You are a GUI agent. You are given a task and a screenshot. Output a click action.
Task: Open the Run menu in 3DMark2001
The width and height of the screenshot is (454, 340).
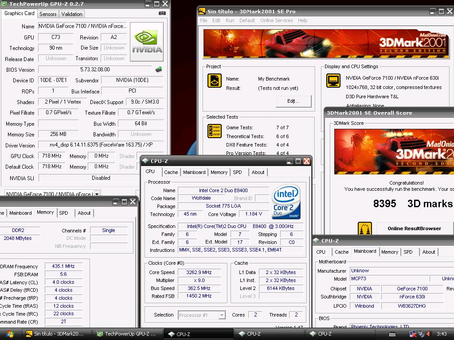[x=230, y=20]
